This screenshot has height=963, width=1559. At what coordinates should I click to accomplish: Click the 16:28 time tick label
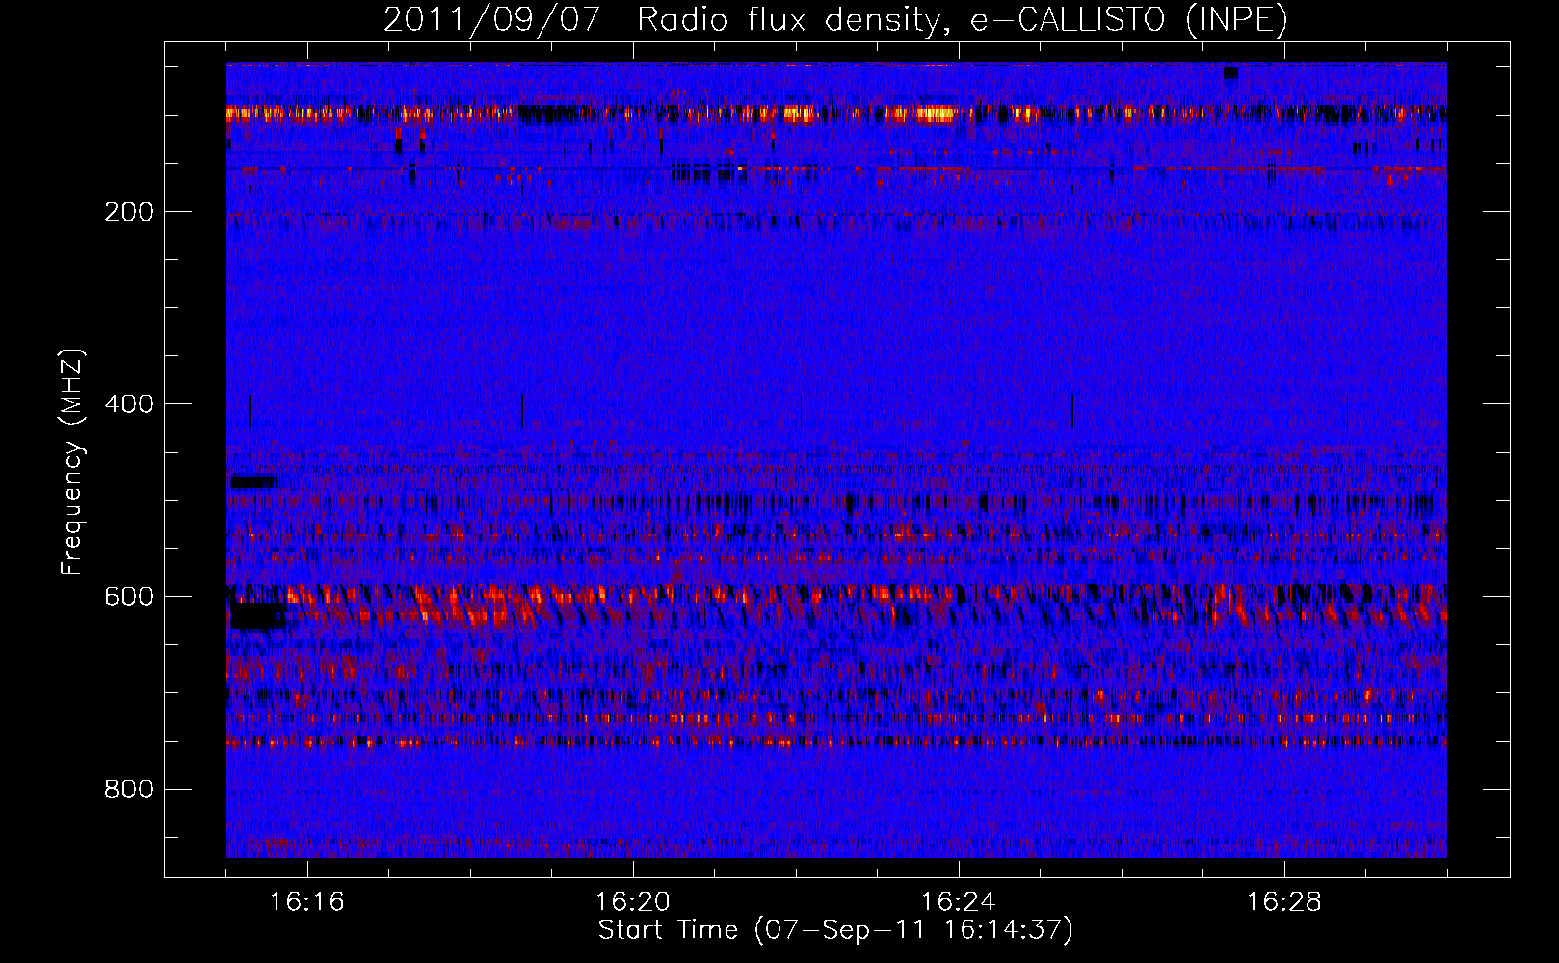(1284, 902)
